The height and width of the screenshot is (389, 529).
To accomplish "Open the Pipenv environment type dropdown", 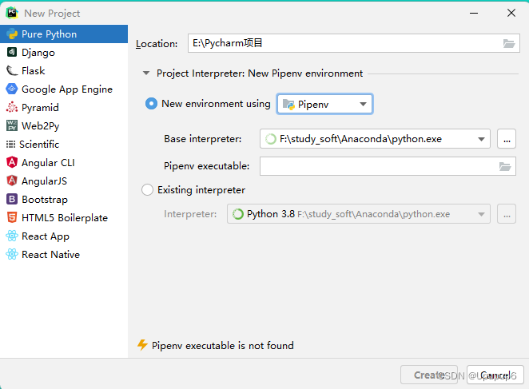I will click(324, 105).
